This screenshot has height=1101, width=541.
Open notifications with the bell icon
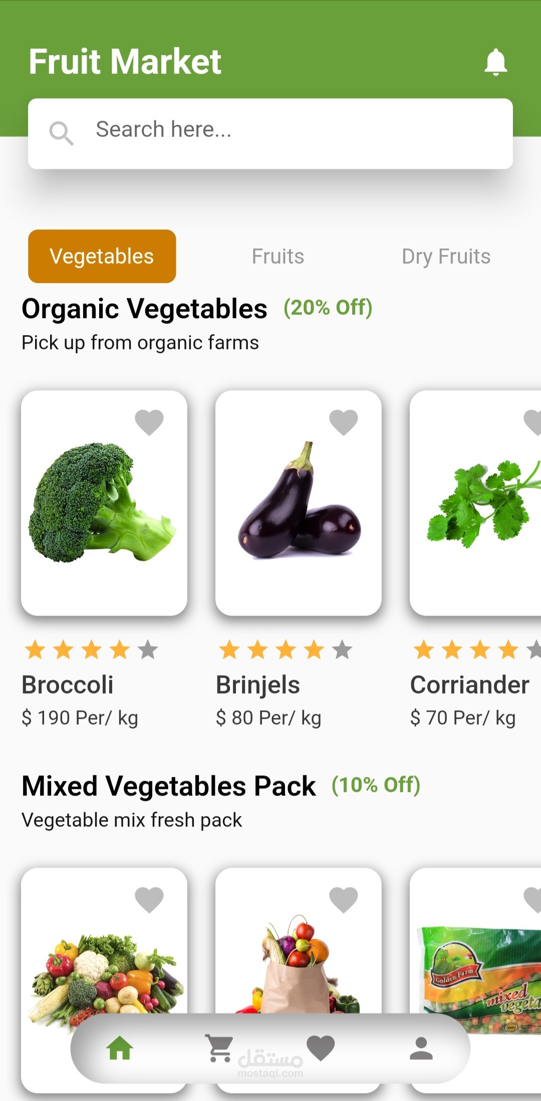[495, 62]
